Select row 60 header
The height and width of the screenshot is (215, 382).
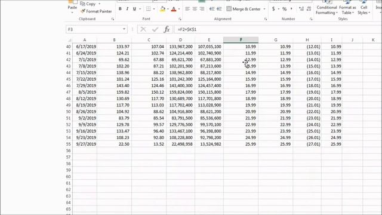tap(69, 177)
